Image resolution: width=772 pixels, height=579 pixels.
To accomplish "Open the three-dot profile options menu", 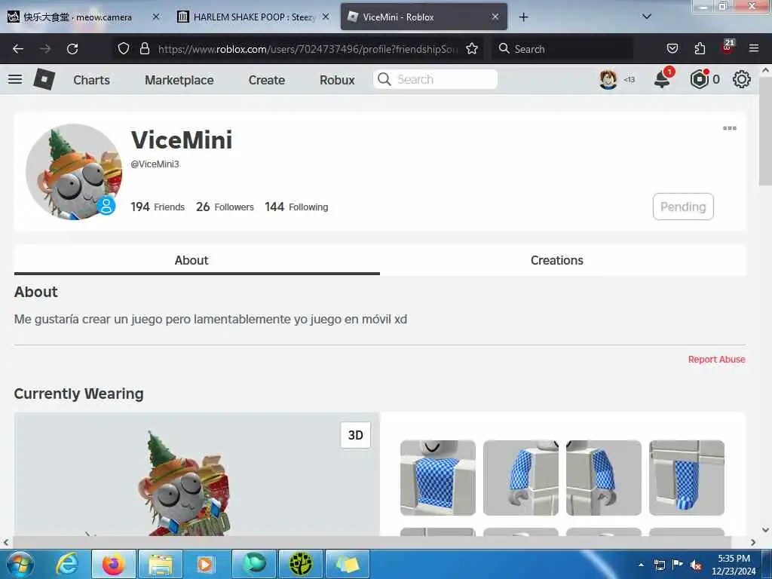I will pyautogui.click(x=730, y=128).
